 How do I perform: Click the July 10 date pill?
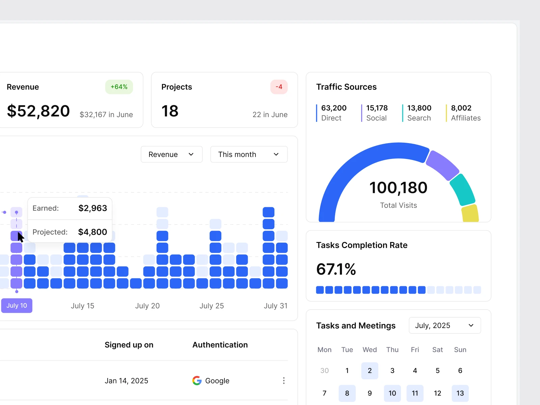pos(17,305)
